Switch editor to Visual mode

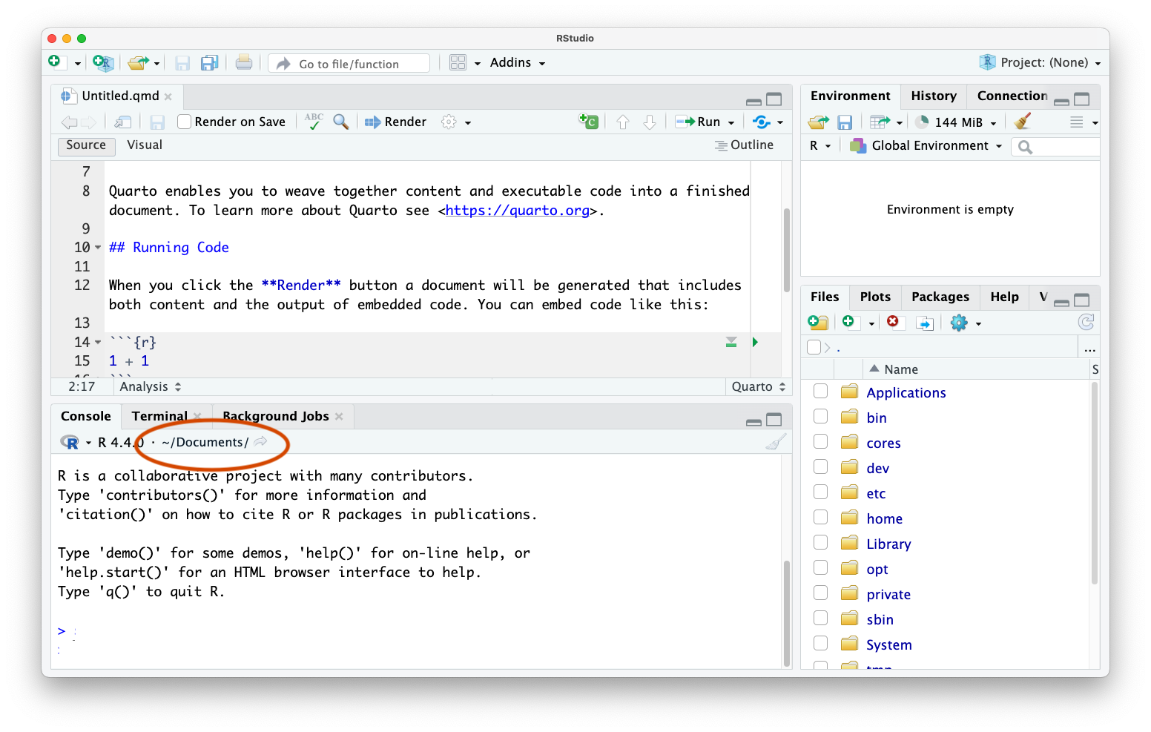point(145,145)
